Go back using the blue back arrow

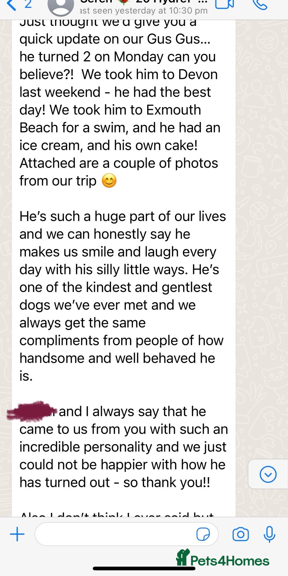tap(11, 5)
